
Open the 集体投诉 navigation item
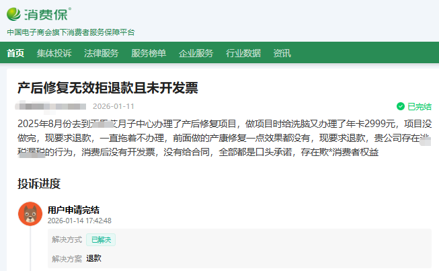click(x=54, y=54)
